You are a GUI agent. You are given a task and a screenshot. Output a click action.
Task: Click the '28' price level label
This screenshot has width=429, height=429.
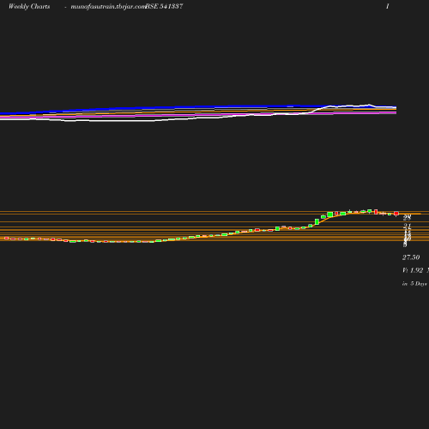(407, 218)
